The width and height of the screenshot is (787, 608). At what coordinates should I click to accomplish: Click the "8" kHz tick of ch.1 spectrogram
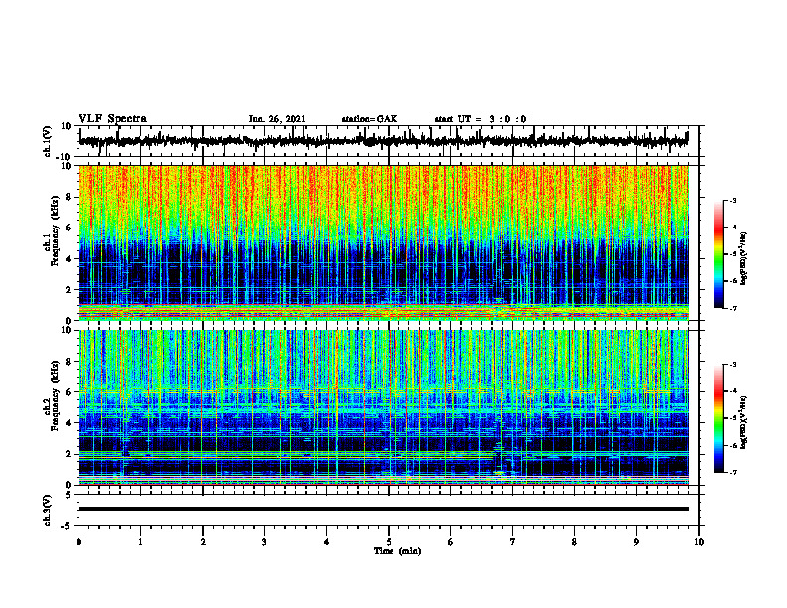click(x=70, y=197)
